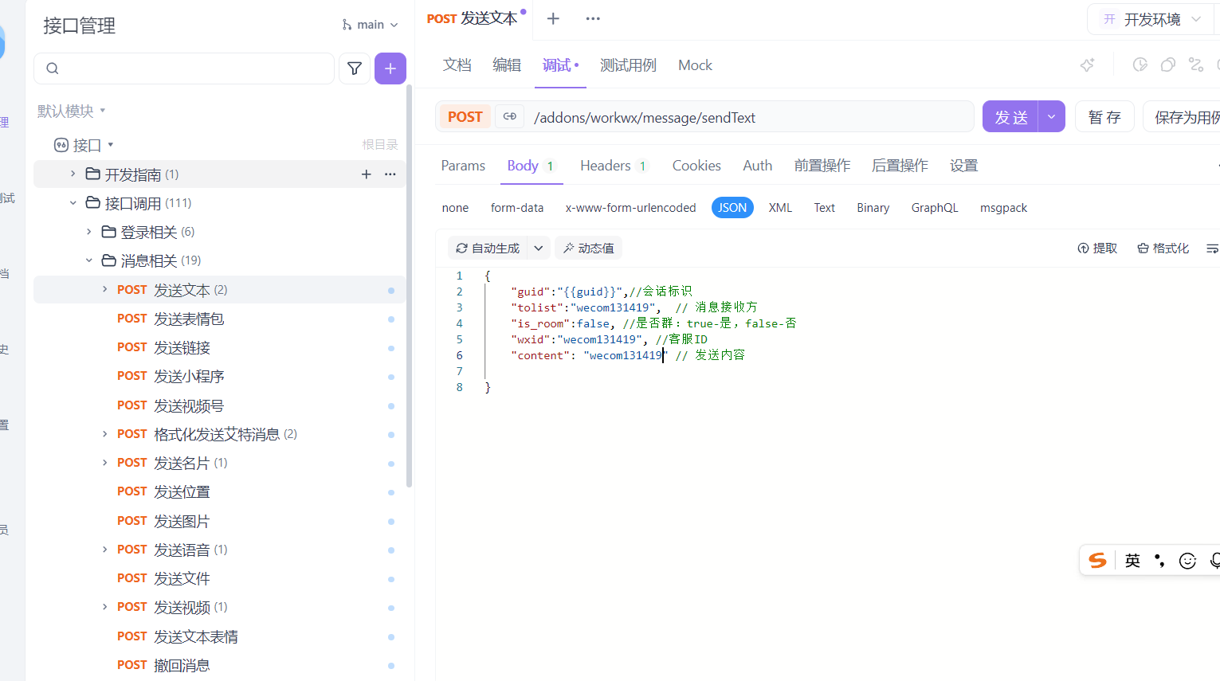Expand the 登录相关 folder

click(x=88, y=232)
